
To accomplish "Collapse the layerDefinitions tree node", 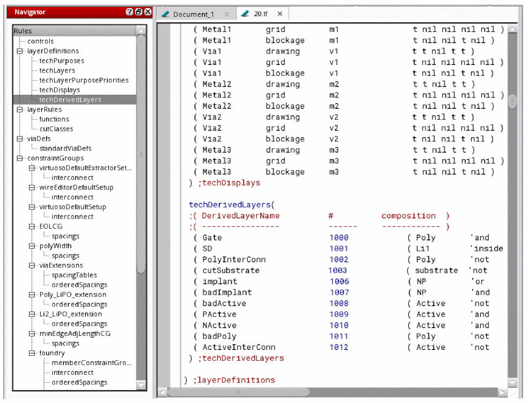I will (21, 51).
